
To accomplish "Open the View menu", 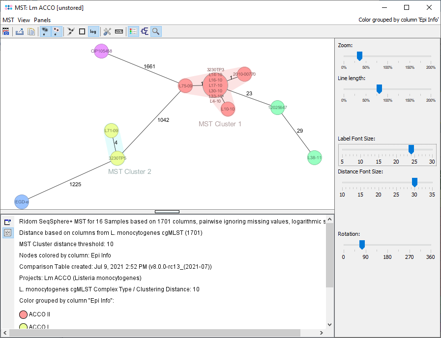I will (24, 20).
